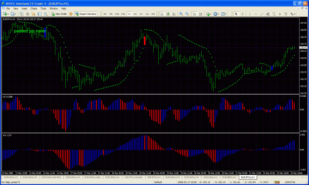Screen dimensions: 309x185
Task: Select the Text tool A
Action: 280,14
